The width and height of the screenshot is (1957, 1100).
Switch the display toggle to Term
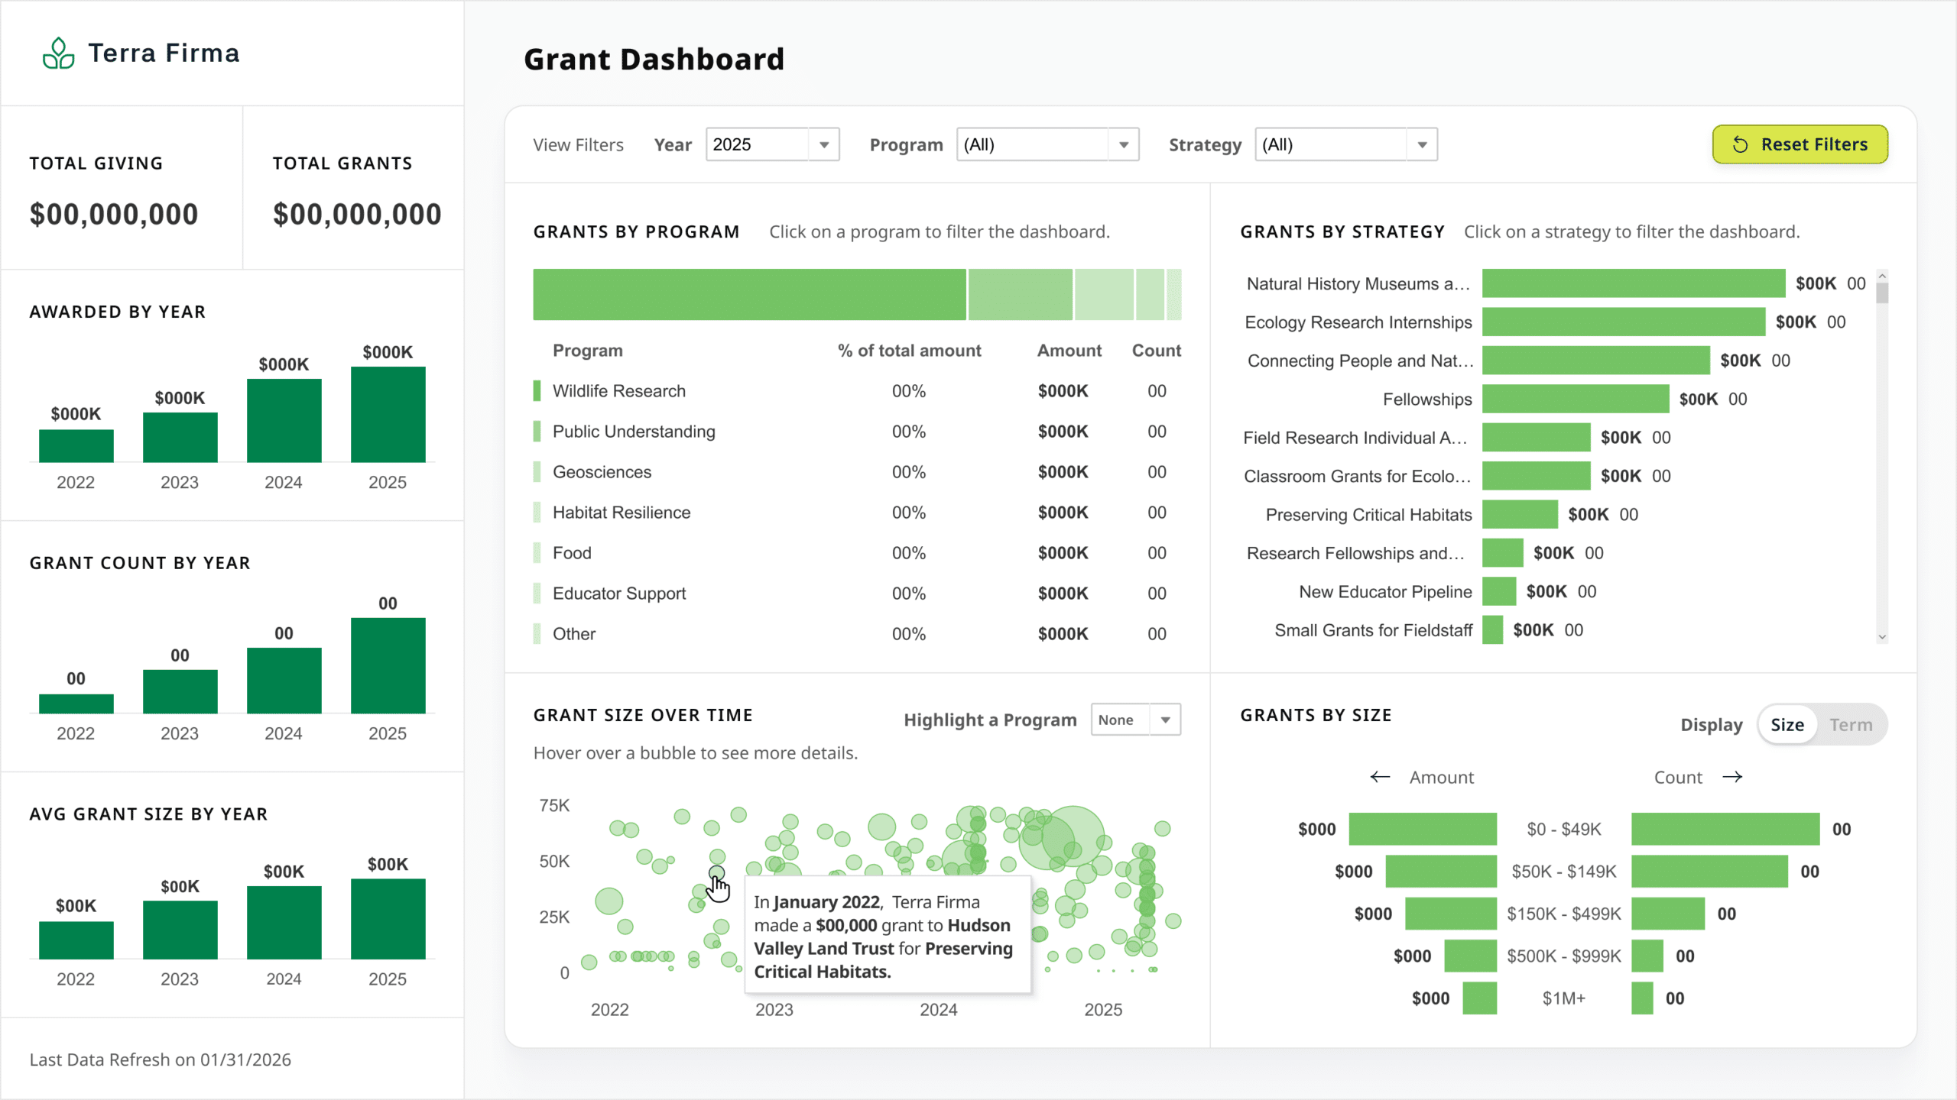click(1851, 725)
